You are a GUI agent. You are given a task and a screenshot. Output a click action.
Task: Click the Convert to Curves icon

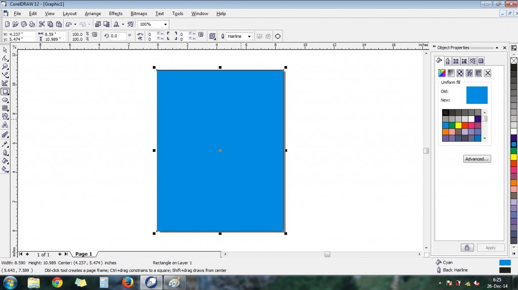[278, 36]
